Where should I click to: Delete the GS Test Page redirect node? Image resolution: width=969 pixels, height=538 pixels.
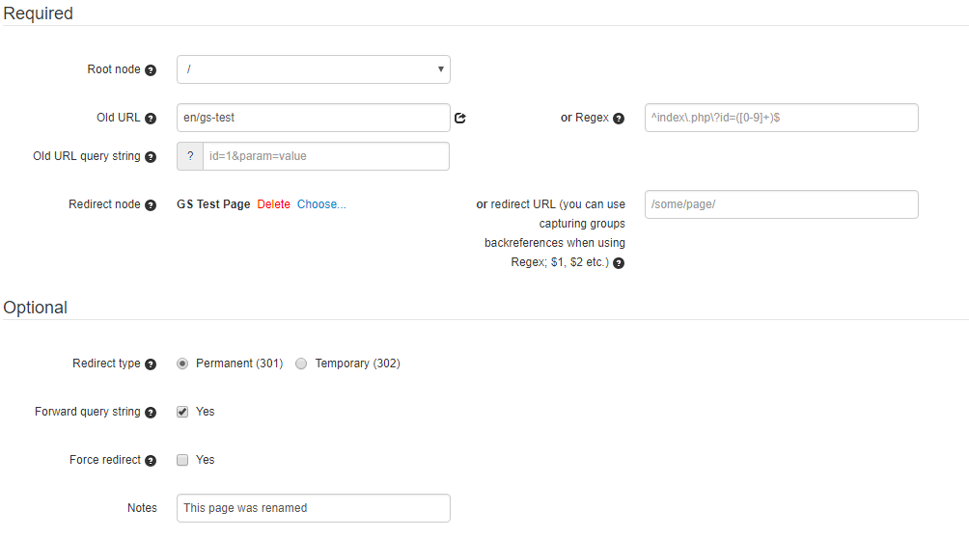click(x=273, y=204)
